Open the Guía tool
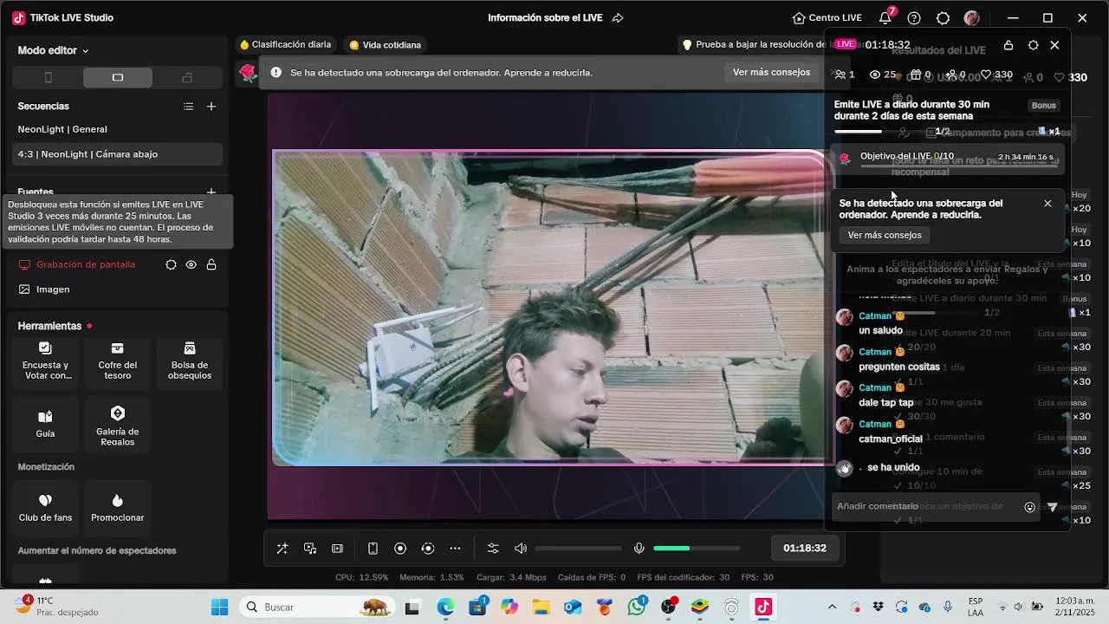The image size is (1109, 624). [x=46, y=423]
